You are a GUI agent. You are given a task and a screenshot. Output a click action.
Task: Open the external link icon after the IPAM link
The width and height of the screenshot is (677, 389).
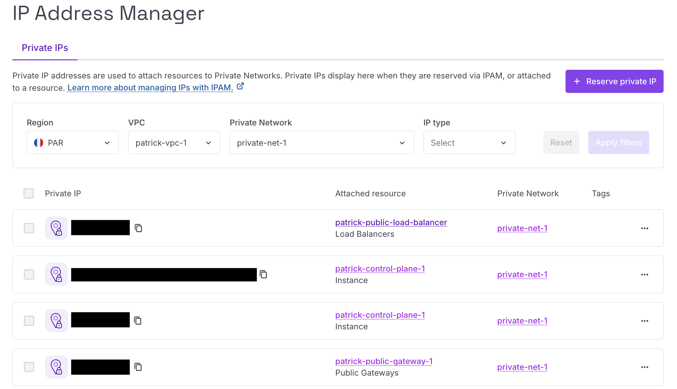pos(240,86)
